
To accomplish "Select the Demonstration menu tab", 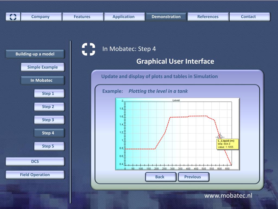I will click(166, 17).
